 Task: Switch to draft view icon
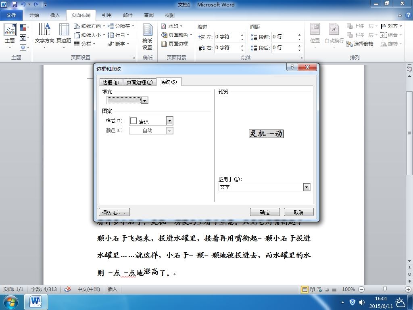point(334,289)
